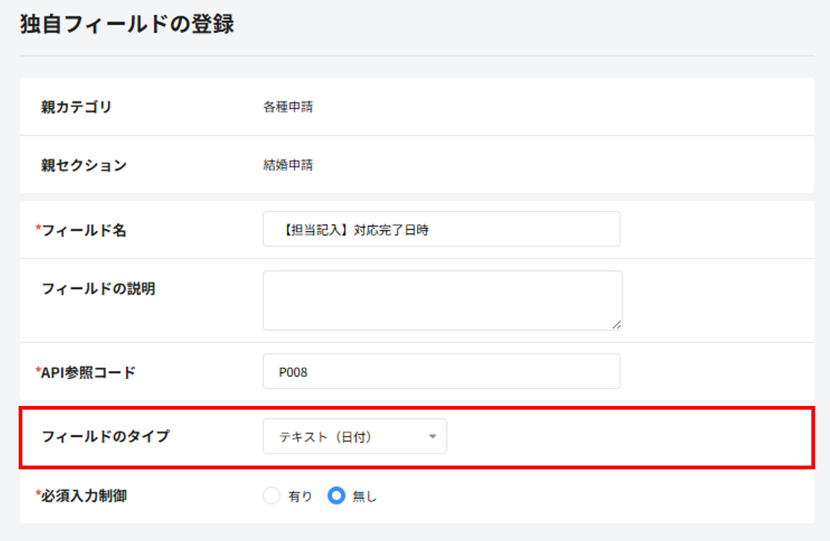Click the caret arrow beside テキスト（日付）

point(433,437)
